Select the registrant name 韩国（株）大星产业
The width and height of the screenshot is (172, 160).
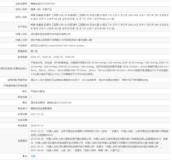(x=41, y=9)
